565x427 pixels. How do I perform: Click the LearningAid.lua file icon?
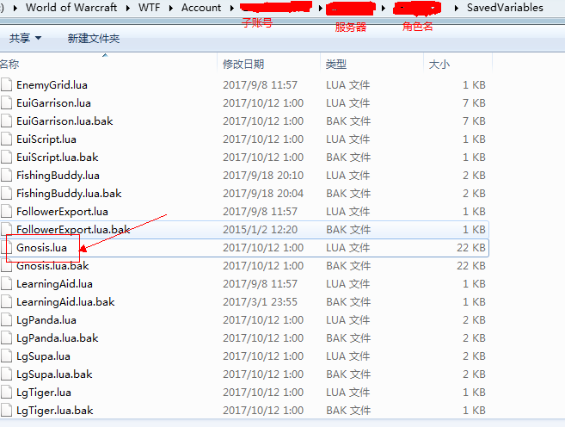[6, 284]
